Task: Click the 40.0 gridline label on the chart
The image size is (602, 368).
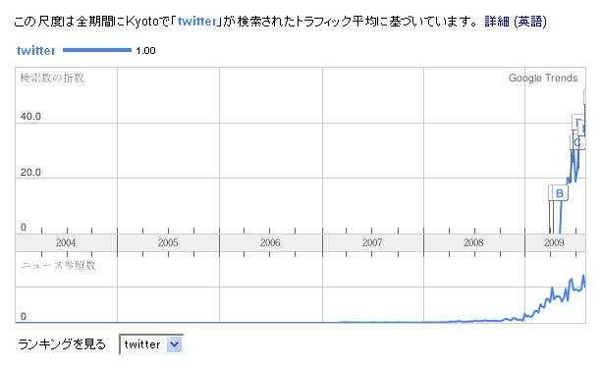Action: coord(30,116)
